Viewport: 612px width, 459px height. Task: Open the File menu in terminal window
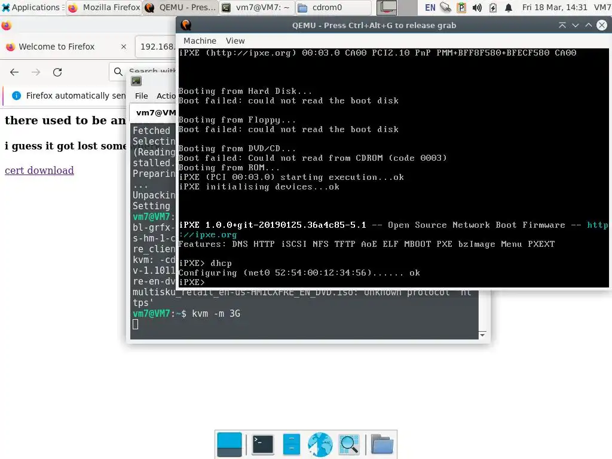pyautogui.click(x=141, y=96)
